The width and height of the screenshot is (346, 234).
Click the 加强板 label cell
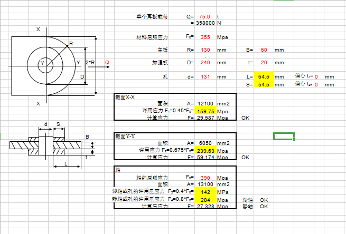tap(160, 63)
